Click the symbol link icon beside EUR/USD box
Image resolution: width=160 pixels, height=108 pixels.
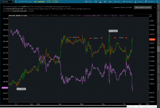click(16, 2)
